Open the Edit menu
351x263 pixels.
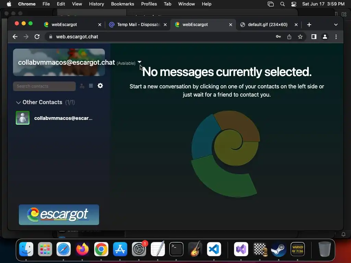[61, 4]
